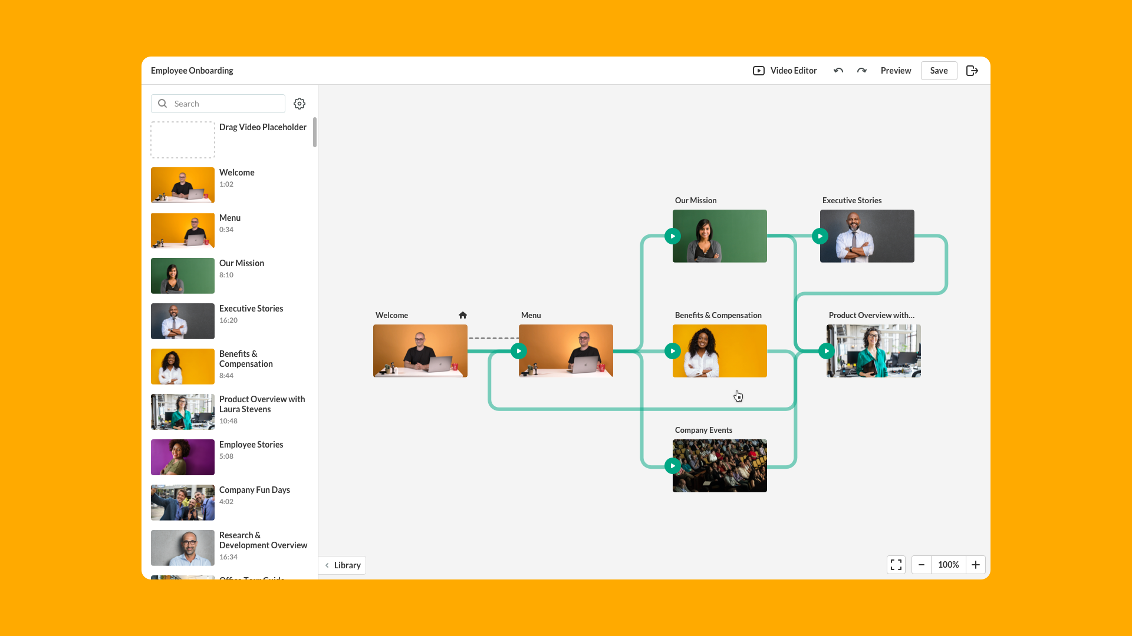1132x636 pixels.
Task: Open library settings gear icon
Action: [300, 104]
